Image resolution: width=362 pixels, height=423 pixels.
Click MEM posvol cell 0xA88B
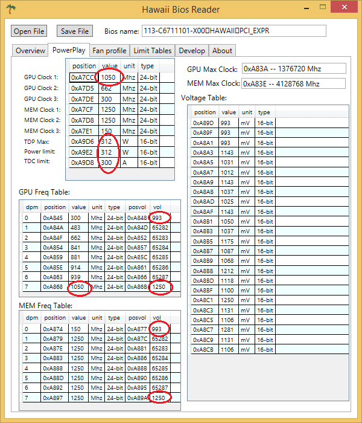coord(138,368)
